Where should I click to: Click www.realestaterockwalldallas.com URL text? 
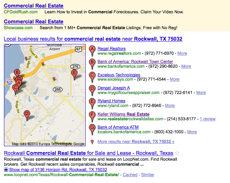pyautogui.click(x=130, y=119)
